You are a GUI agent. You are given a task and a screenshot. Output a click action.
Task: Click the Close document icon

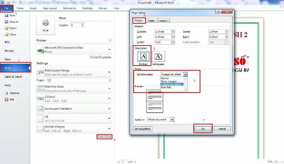[7, 35]
